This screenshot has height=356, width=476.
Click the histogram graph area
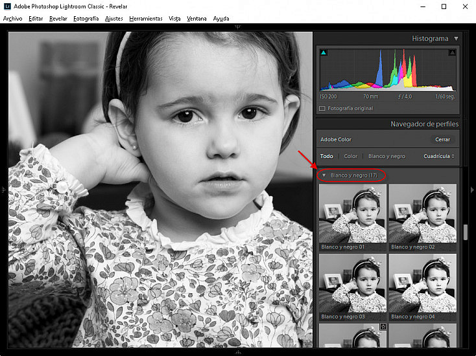pyautogui.click(x=388, y=70)
